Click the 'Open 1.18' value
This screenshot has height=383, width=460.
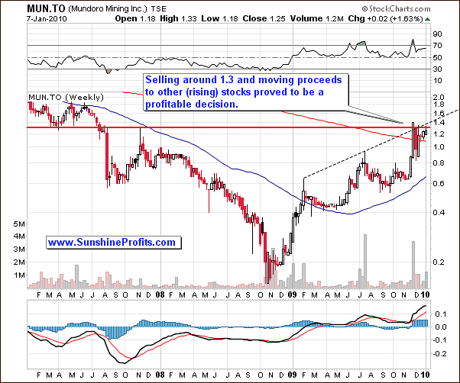136,19
